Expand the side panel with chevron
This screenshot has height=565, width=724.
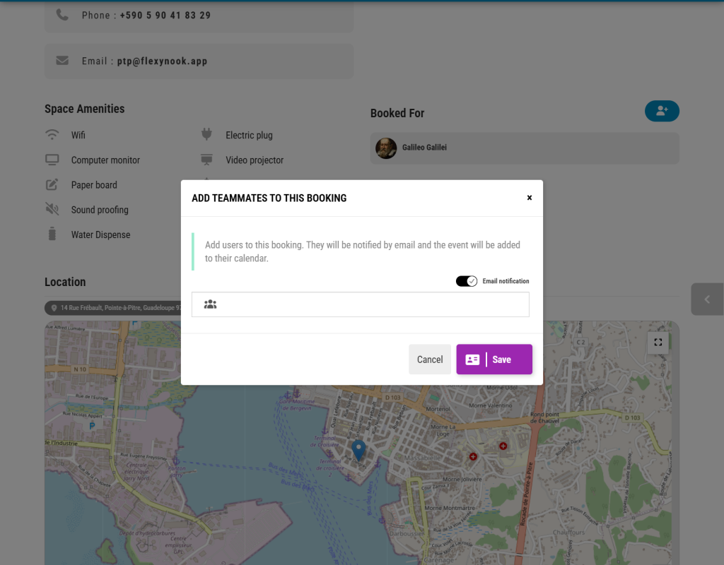pos(707,299)
